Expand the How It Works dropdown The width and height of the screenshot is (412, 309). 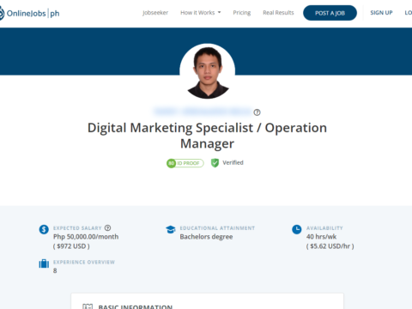(201, 13)
